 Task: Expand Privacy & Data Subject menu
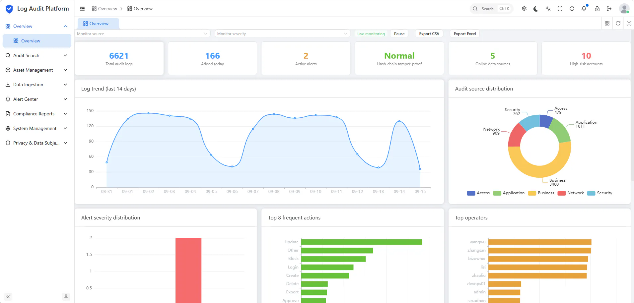click(x=37, y=143)
